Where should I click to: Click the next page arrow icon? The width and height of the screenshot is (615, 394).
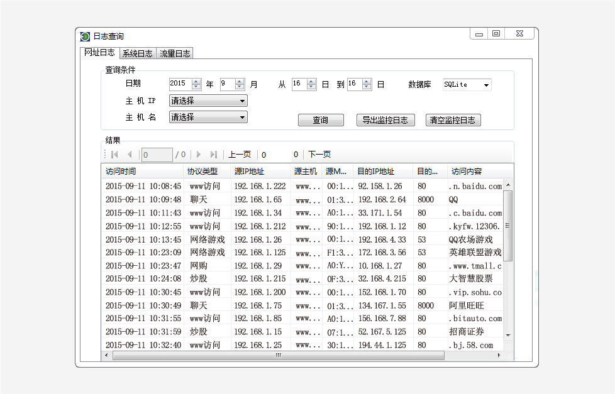tap(198, 154)
